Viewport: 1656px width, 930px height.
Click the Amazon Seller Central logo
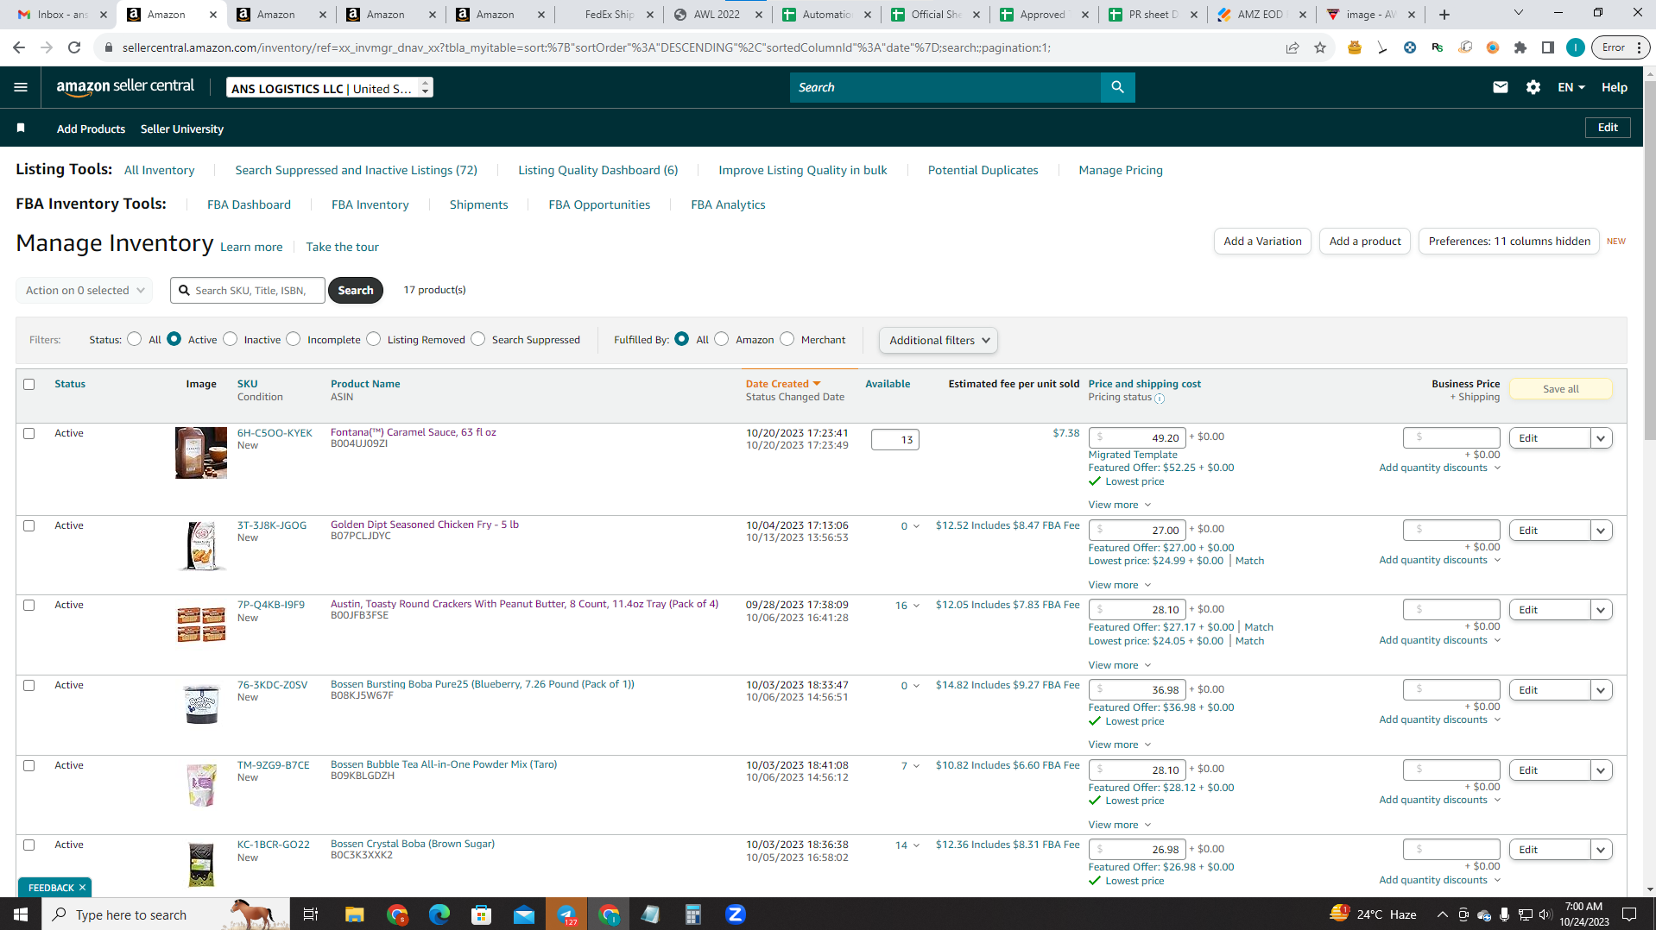(x=125, y=87)
